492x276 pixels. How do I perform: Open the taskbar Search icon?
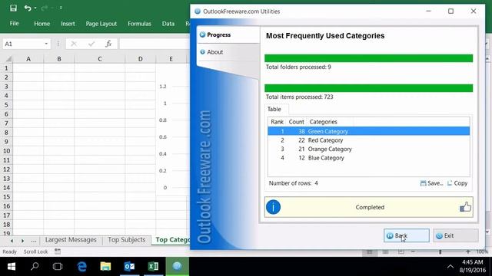coord(35,266)
